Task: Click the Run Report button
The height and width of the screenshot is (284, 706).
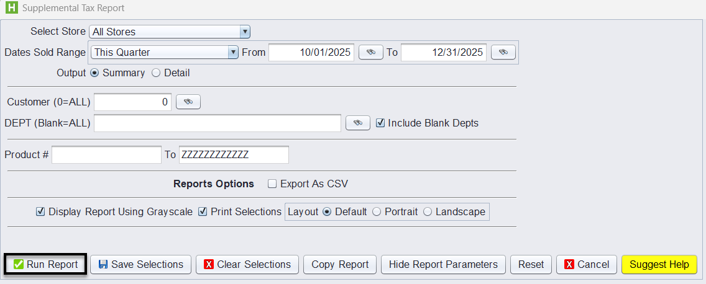Action: (46, 265)
